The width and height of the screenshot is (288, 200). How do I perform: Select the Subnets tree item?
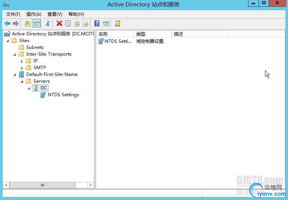[35, 47]
